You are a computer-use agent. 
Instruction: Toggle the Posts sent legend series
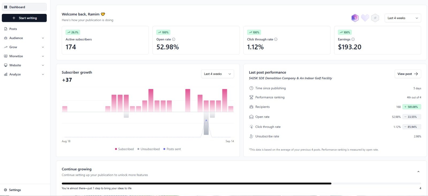tap(172, 149)
